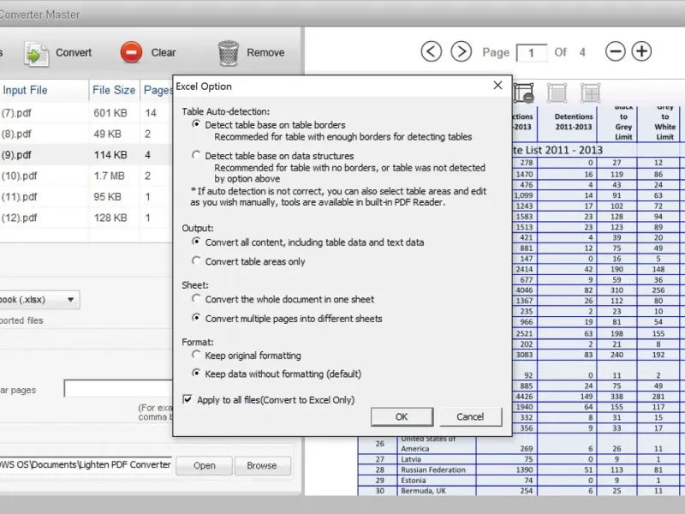Click the remove table area icon

[x=523, y=93]
